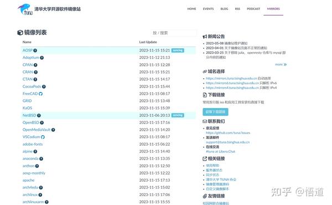Open the CTAN mirror link
This screenshot has width=332, height=205.
point(28,79)
